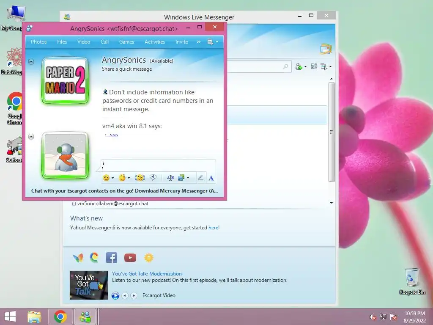This screenshot has height=325, width=433.
Task: Click the background pictures icon in chat toolbar
Action: point(181,178)
